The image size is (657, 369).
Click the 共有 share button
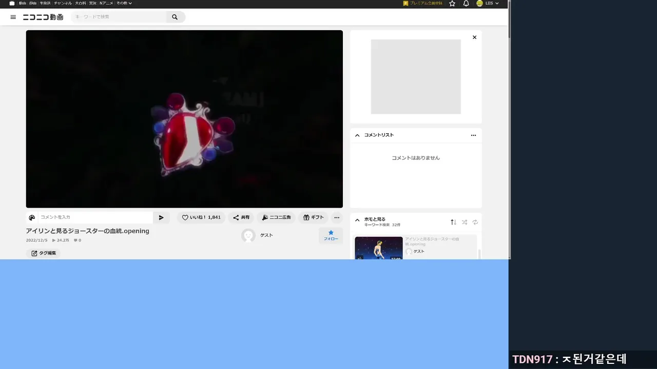click(x=241, y=217)
